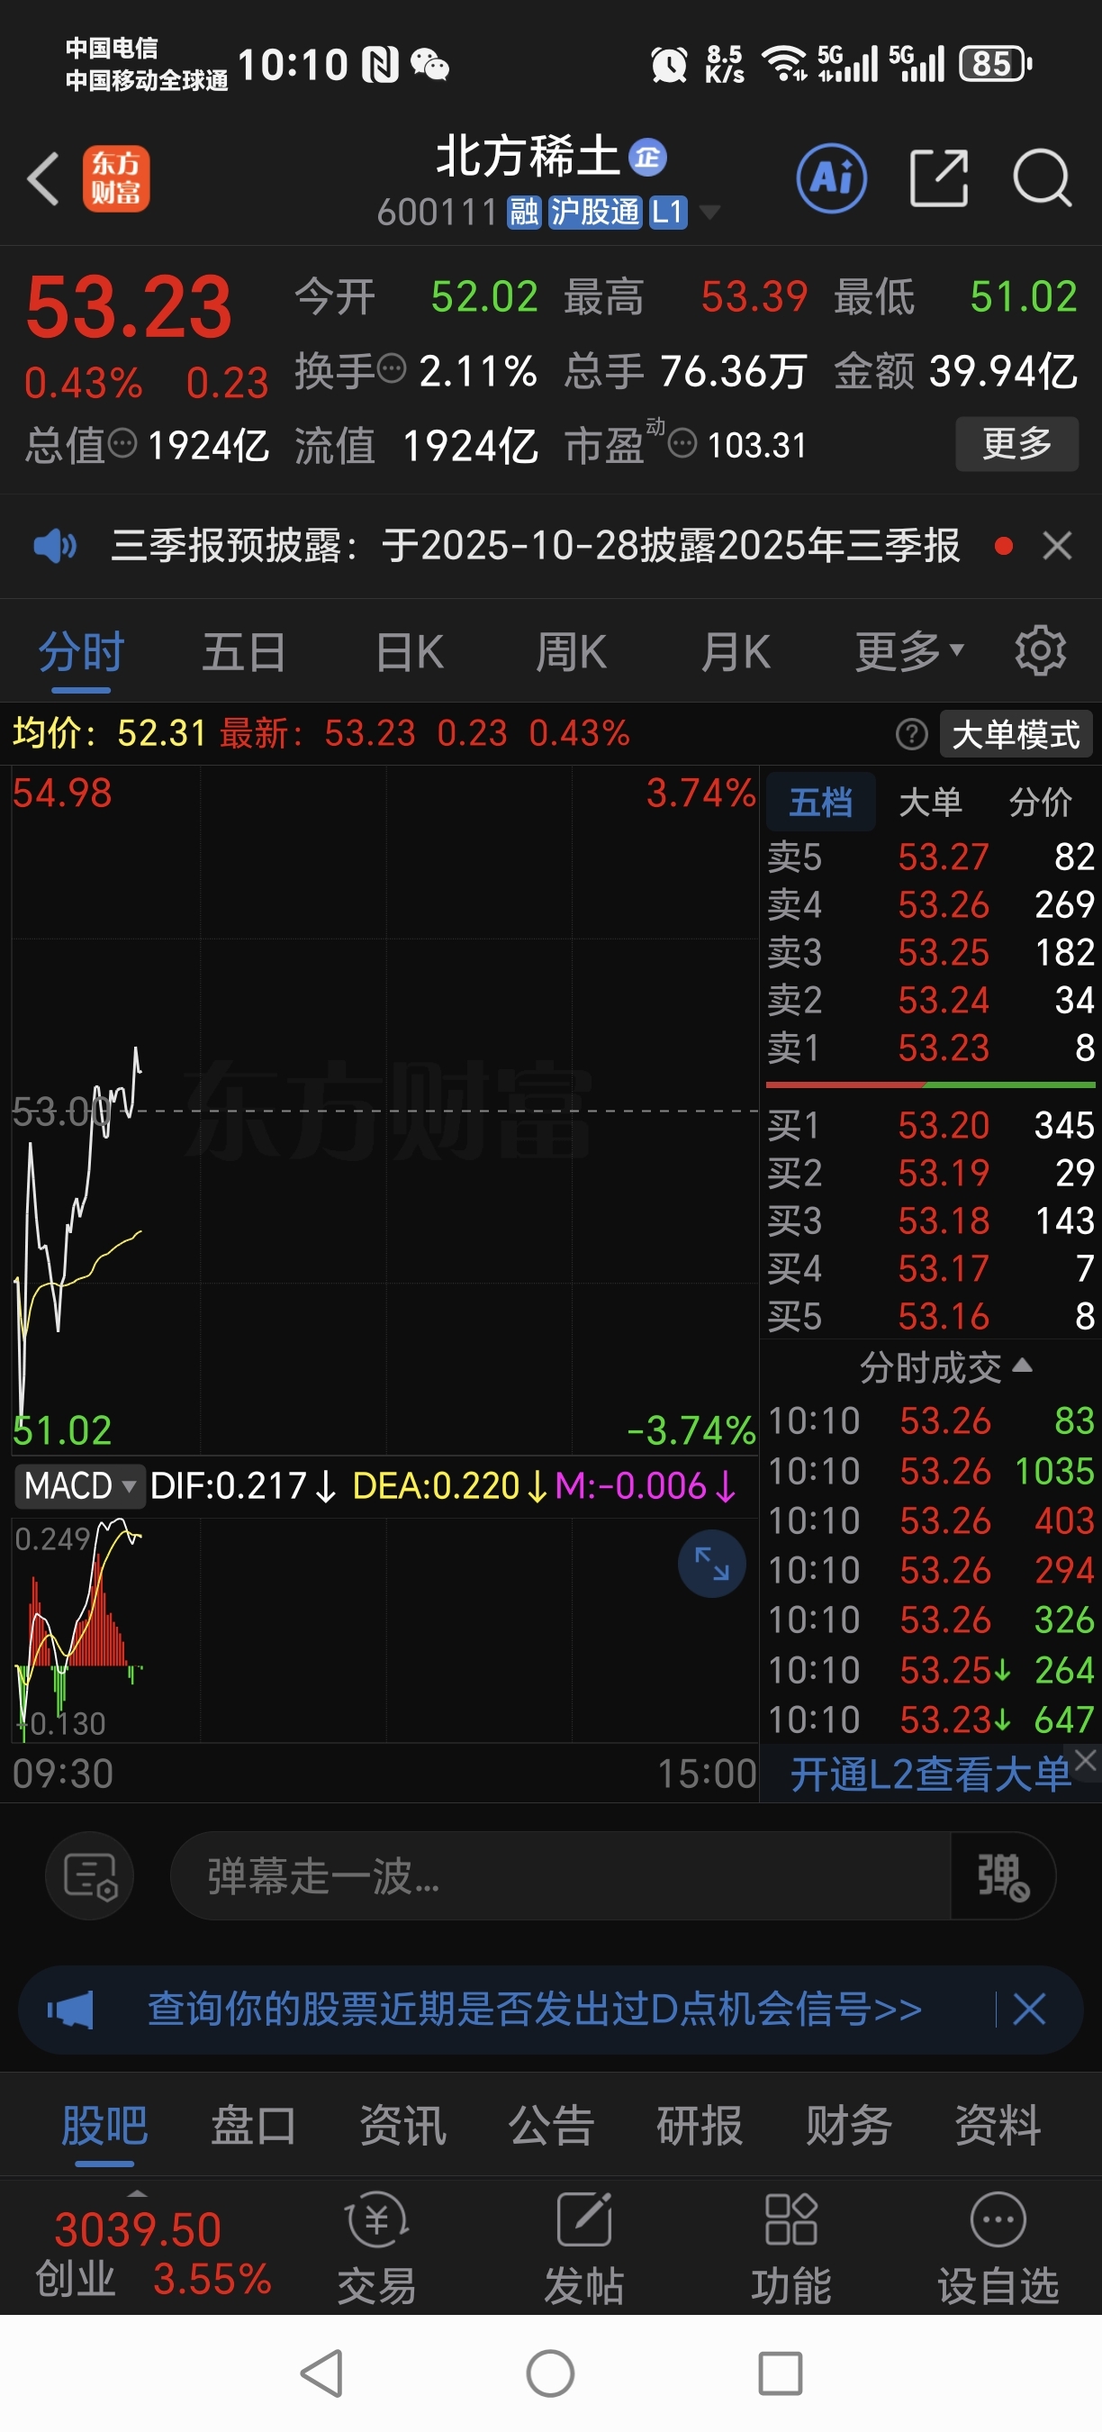Close the L2 promotion banner
This screenshot has height=2432, width=1102.
pyautogui.click(x=1086, y=1760)
